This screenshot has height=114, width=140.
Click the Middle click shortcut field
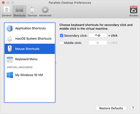pos(98,43)
